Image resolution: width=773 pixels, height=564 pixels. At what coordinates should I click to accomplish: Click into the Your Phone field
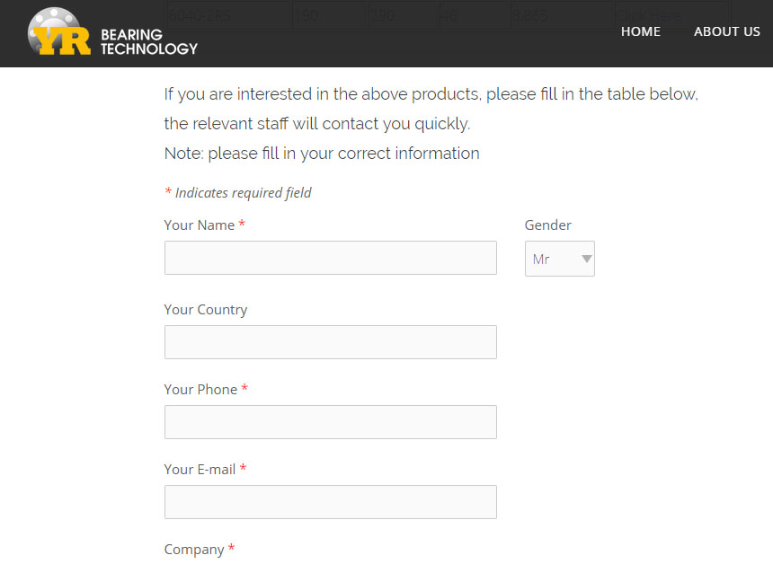[x=330, y=422]
